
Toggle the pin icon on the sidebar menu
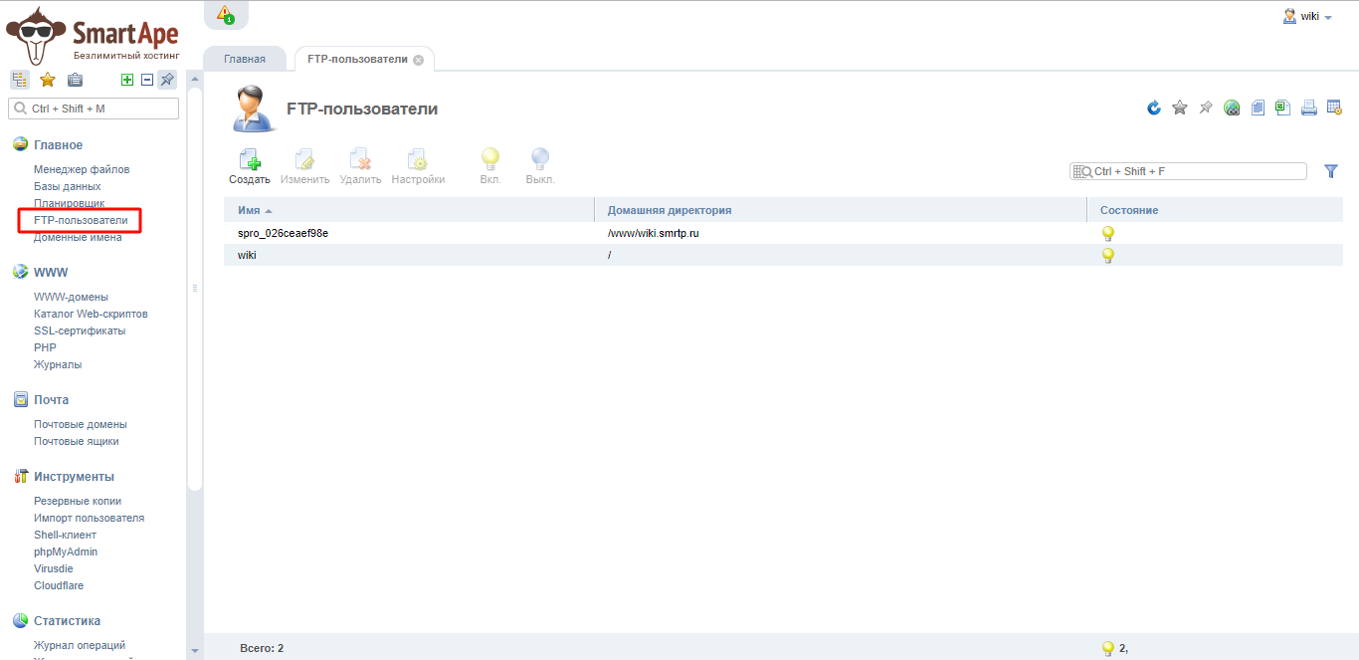[167, 80]
